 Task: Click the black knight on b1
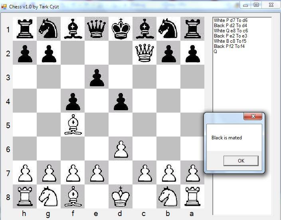pos(168,29)
